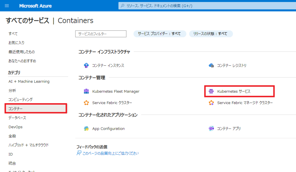The height and width of the screenshot is (172, 296).
Task: Select 最近使用したもの in the left navigation
Action: point(21,52)
